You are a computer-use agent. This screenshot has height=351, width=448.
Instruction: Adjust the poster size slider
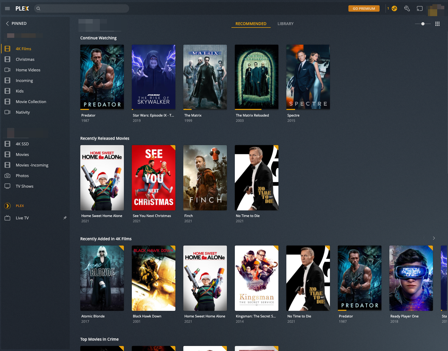pyautogui.click(x=423, y=24)
